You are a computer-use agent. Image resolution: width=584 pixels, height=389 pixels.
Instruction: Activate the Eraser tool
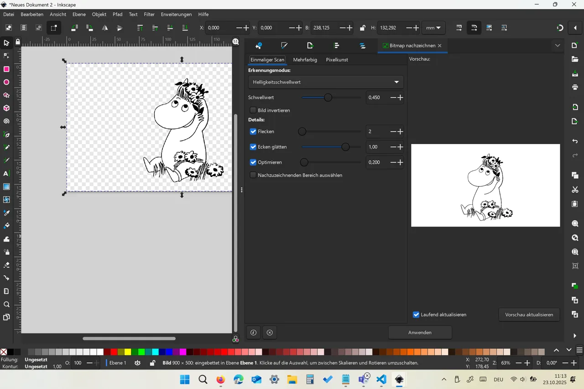click(6, 265)
